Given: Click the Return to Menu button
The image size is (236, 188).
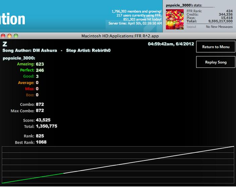Looking at the screenshot, I should [216, 47].
